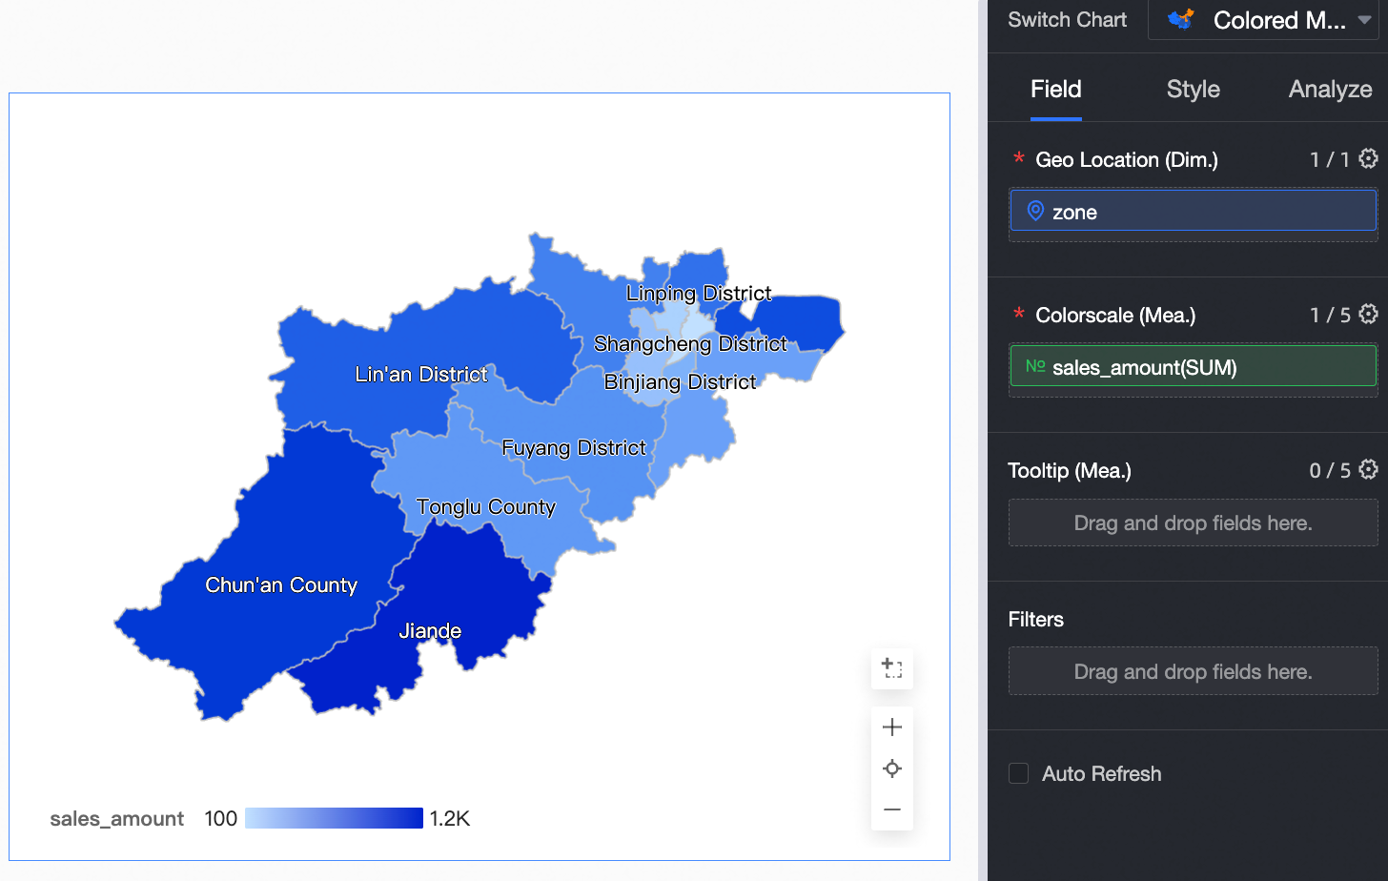Enable the Auto Refresh checkbox
This screenshot has width=1388, height=881.
click(x=1019, y=773)
